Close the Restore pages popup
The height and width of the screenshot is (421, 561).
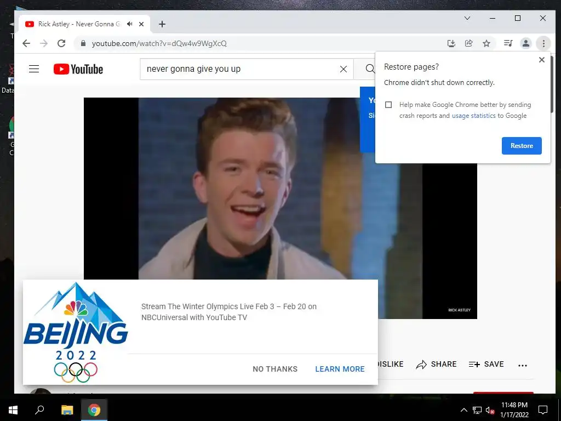[x=542, y=60]
